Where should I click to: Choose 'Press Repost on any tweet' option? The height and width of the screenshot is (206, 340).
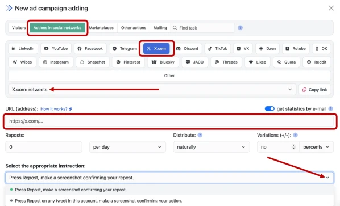point(169,201)
